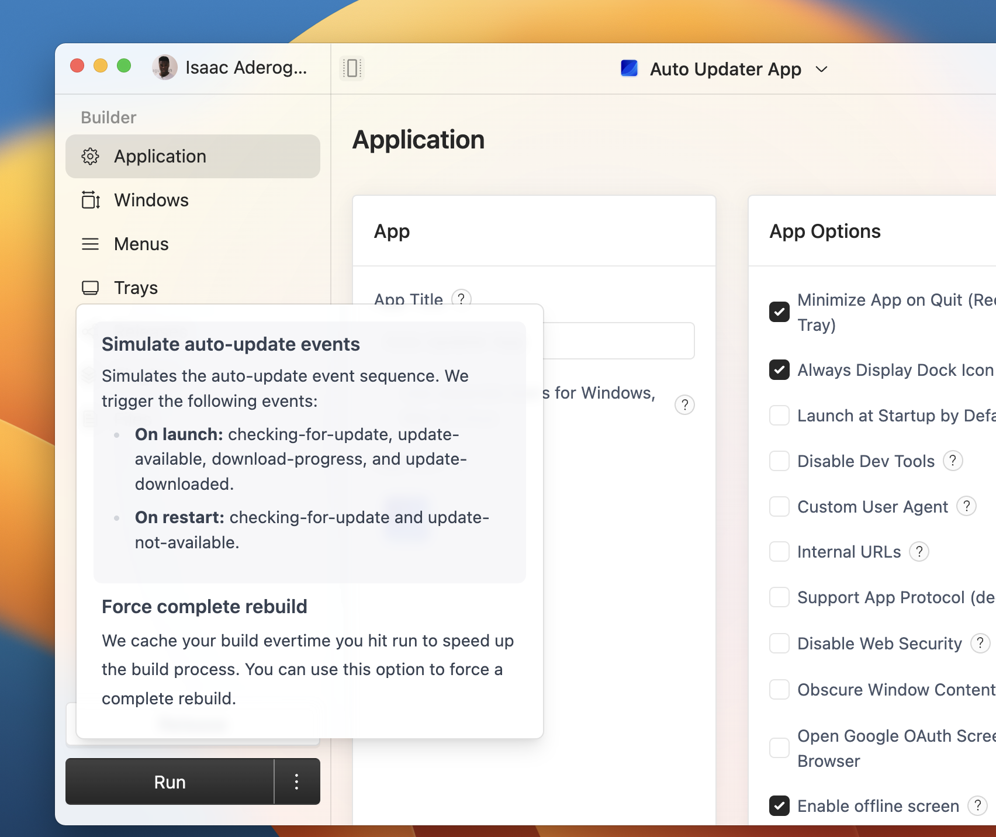
Task: Click the Auto Updater App blue app icon
Action: tap(629, 68)
